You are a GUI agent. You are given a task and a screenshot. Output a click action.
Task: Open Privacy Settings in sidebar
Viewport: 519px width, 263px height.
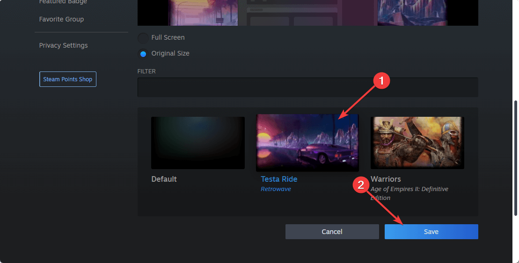tap(63, 45)
